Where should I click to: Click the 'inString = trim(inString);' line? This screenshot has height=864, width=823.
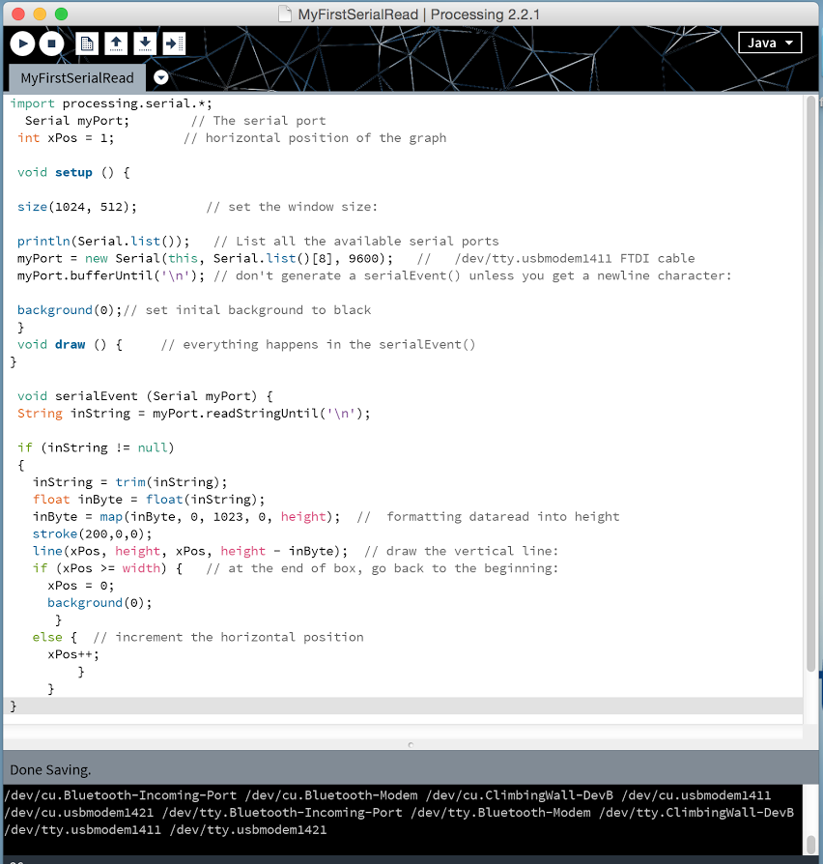129,482
